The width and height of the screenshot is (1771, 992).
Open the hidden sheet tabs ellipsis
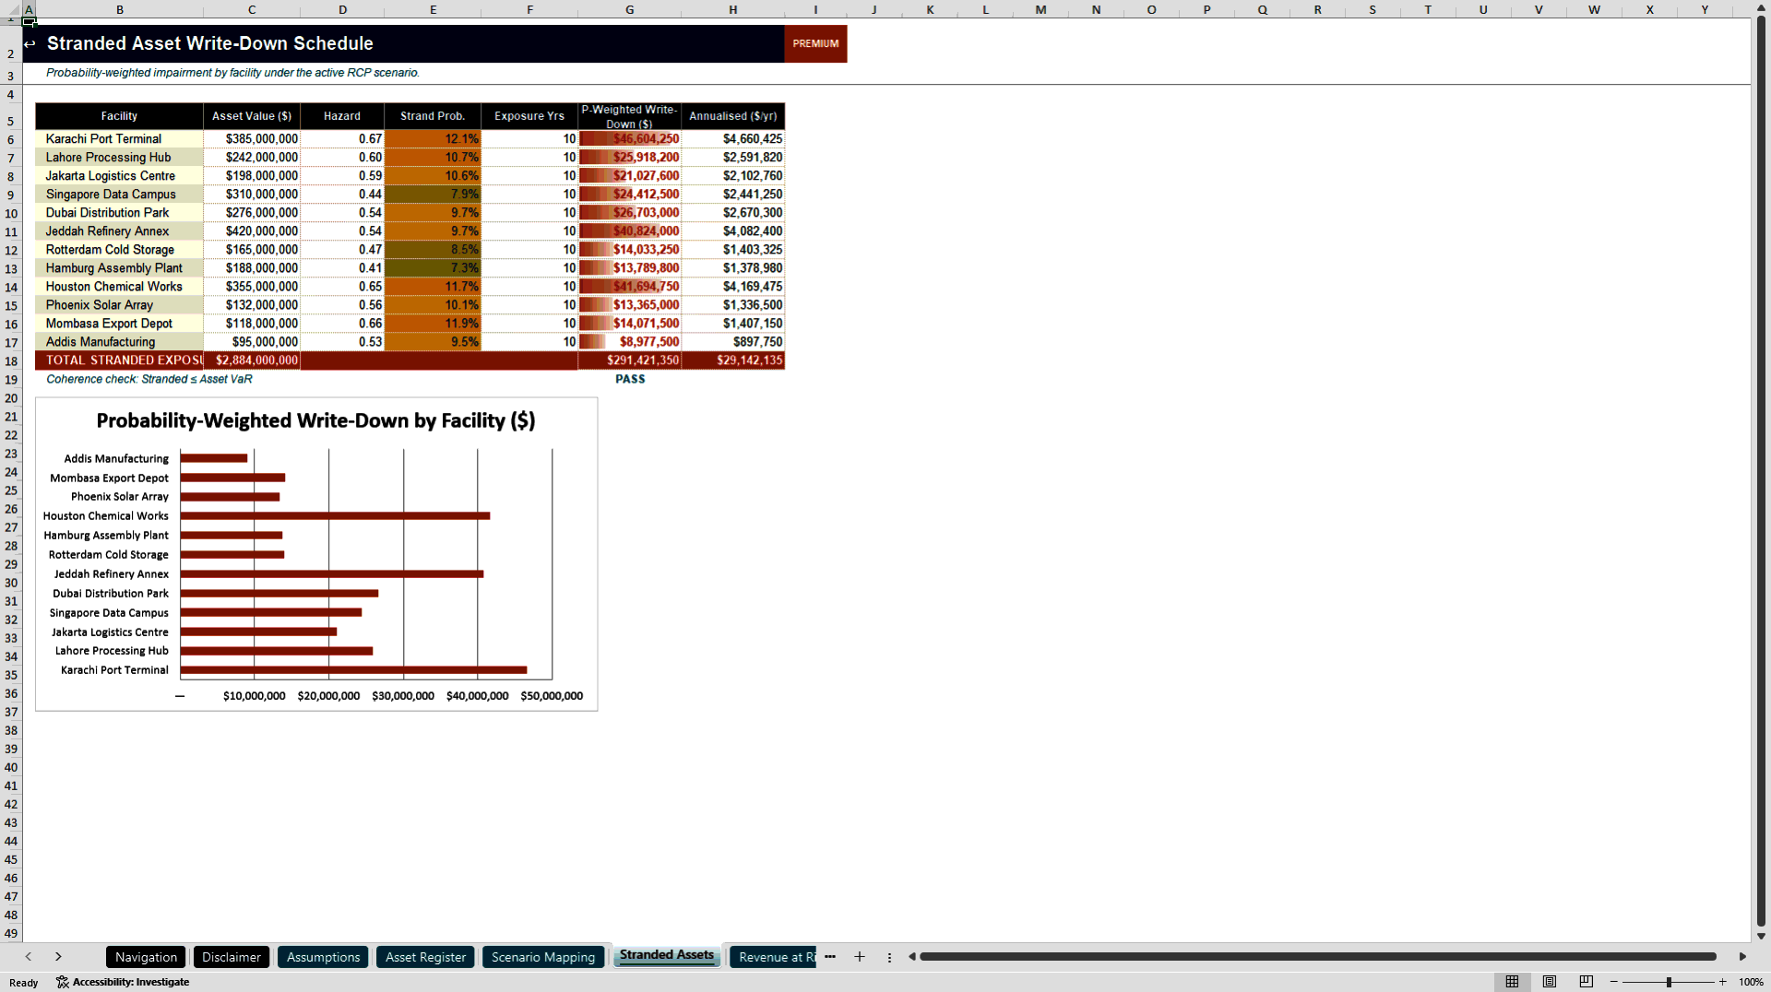click(x=830, y=957)
